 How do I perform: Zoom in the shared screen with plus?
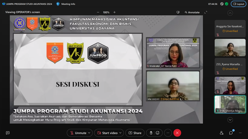coord(115,12)
